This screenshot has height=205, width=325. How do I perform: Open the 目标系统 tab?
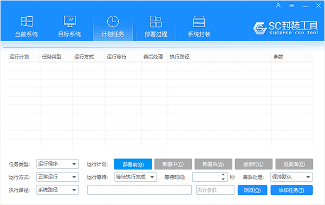pyautogui.click(x=69, y=27)
